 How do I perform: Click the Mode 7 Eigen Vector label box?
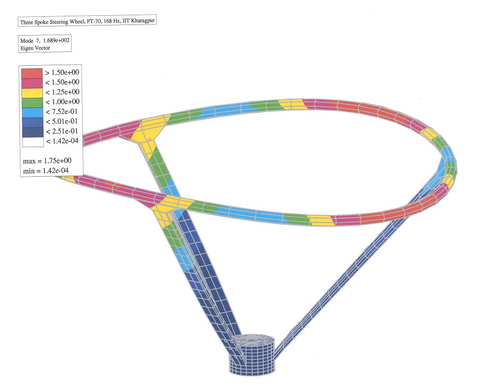click(45, 44)
